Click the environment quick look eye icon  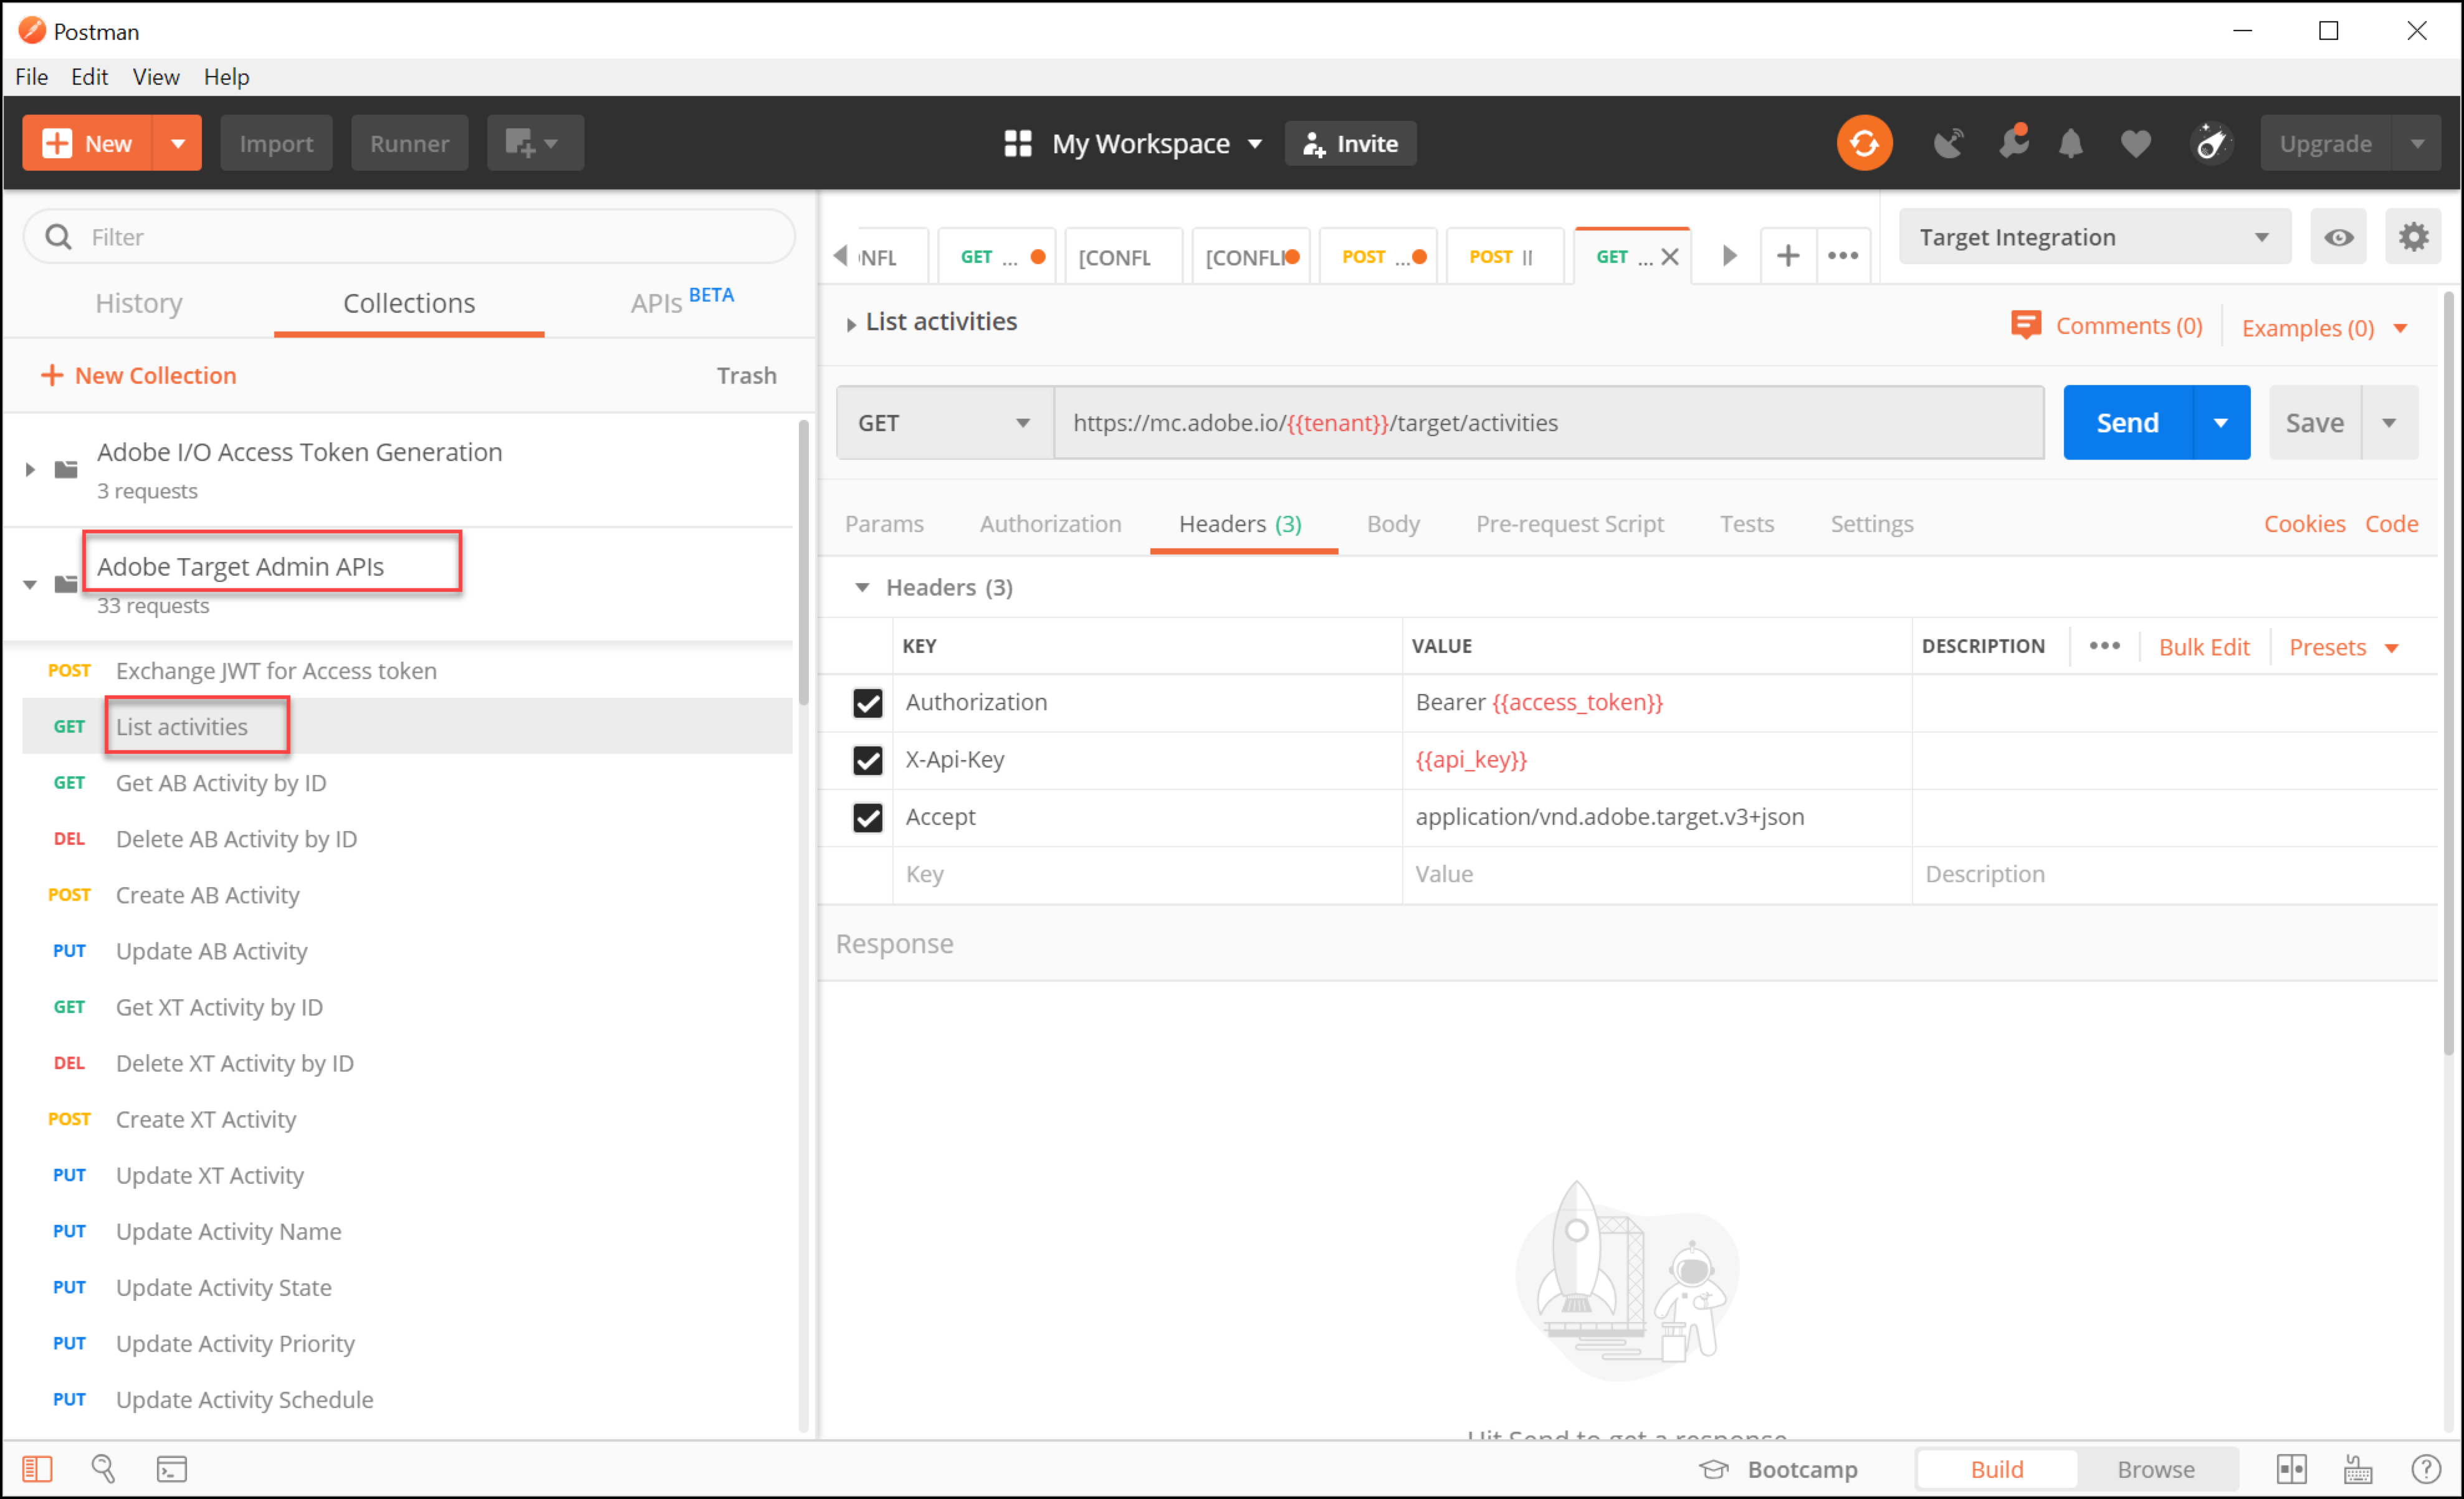[2338, 237]
